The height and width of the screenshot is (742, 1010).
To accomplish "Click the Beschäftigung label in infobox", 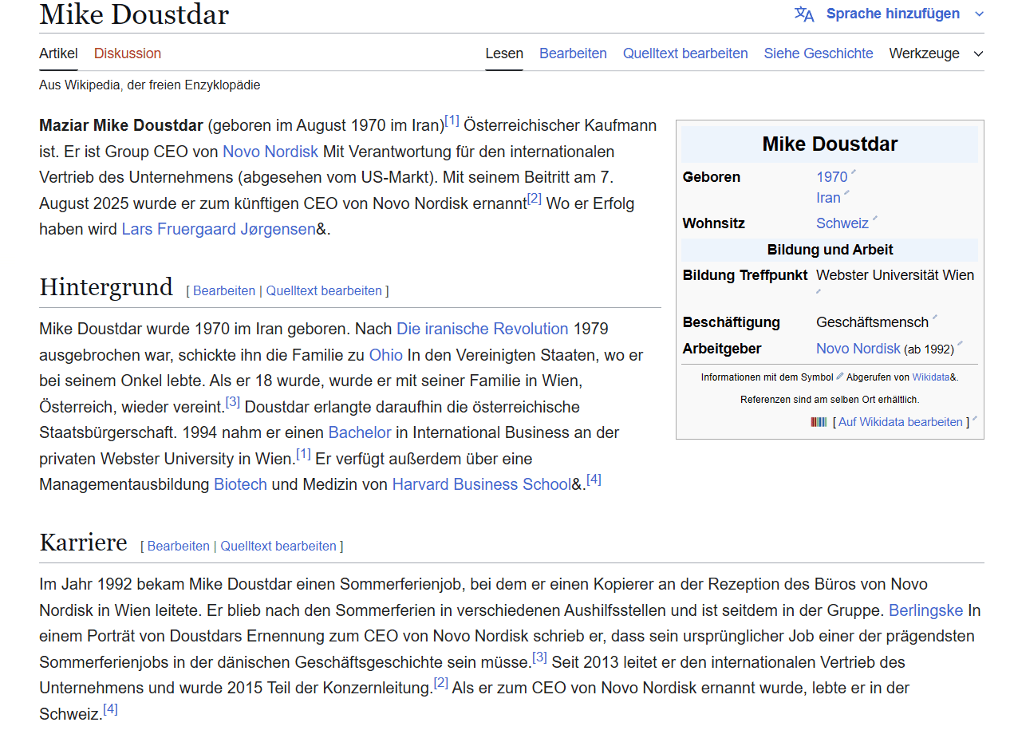I will [x=732, y=322].
